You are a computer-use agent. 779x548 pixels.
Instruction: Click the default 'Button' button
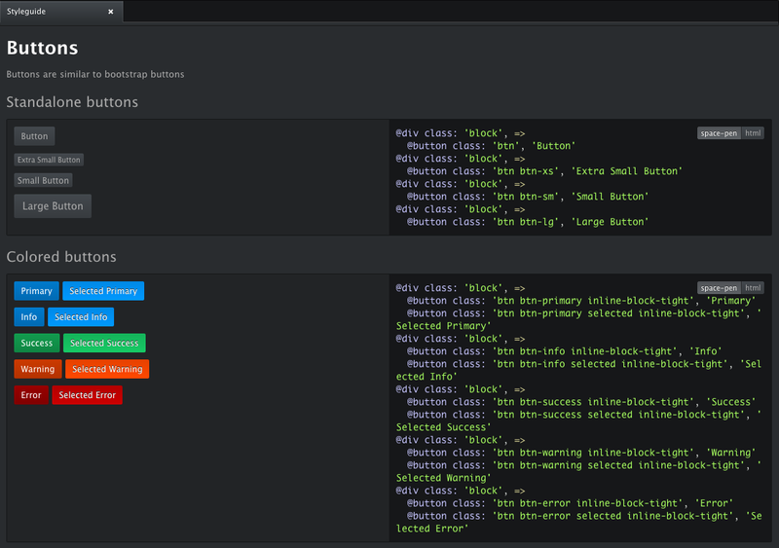pyautogui.click(x=34, y=136)
